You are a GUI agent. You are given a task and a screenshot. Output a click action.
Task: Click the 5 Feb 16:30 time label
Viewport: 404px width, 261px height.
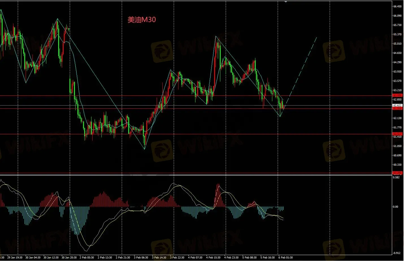click(268, 257)
